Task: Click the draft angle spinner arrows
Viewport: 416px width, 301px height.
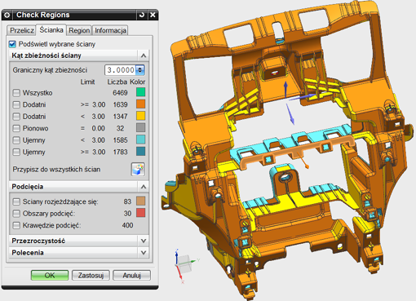Action: (140, 70)
